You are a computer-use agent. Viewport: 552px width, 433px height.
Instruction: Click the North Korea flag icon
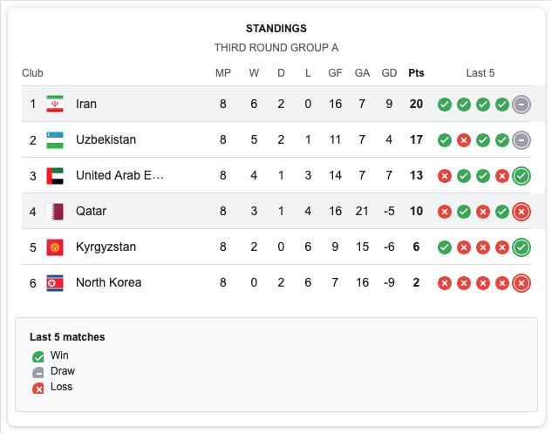click(55, 282)
